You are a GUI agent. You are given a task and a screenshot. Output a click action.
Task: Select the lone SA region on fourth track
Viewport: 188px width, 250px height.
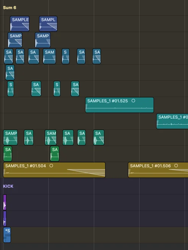click(x=10, y=73)
